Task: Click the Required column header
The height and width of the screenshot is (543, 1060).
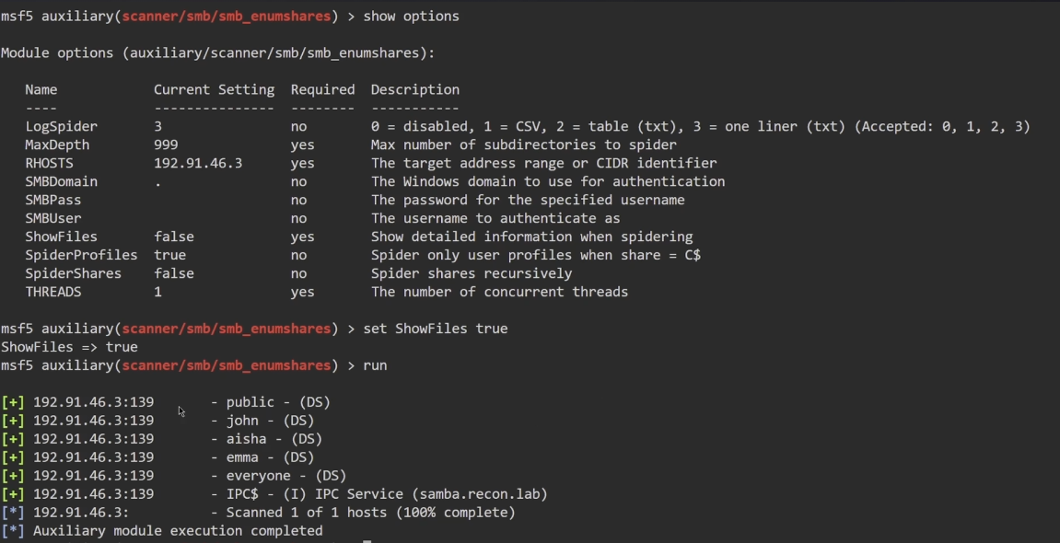Action: (x=322, y=89)
